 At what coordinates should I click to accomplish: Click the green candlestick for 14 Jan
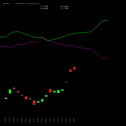pyautogui.click(x=58, y=91)
